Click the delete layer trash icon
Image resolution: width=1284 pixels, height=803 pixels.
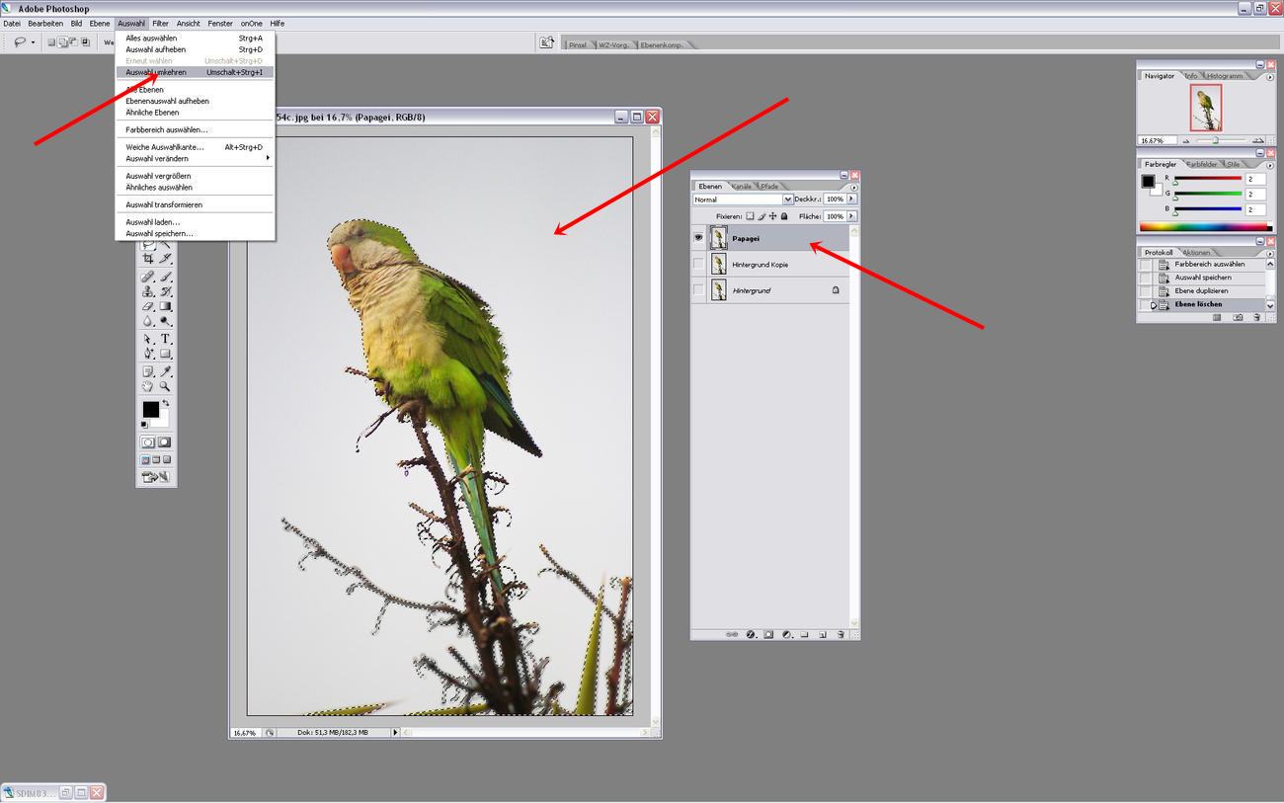[x=841, y=634]
